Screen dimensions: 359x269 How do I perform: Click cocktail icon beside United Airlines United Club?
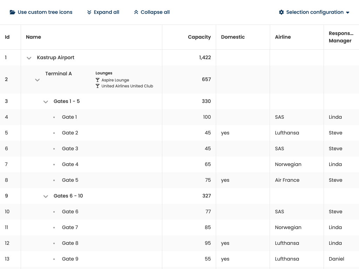[98, 86]
